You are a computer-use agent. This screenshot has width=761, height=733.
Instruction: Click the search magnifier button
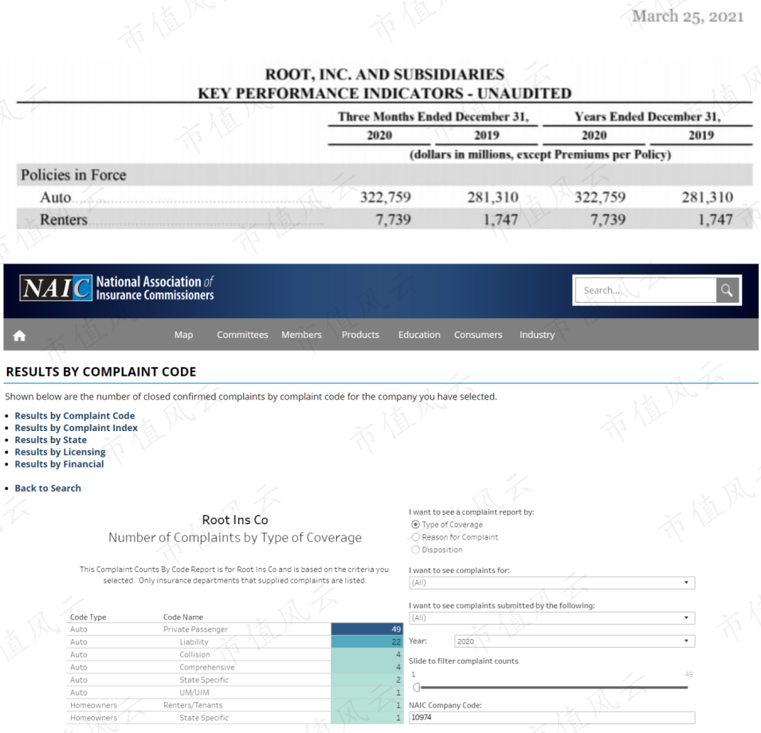coord(727,290)
